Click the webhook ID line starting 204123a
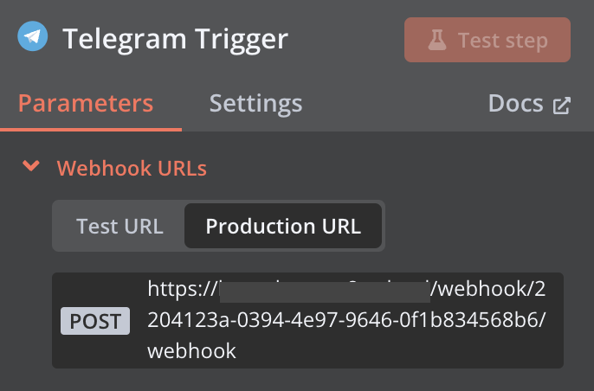The height and width of the screenshot is (391, 594). (346, 320)
